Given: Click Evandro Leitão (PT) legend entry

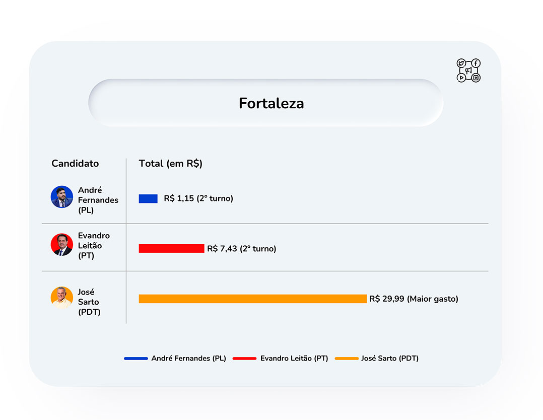Looking at the screenshot, I should click(281, 359).
